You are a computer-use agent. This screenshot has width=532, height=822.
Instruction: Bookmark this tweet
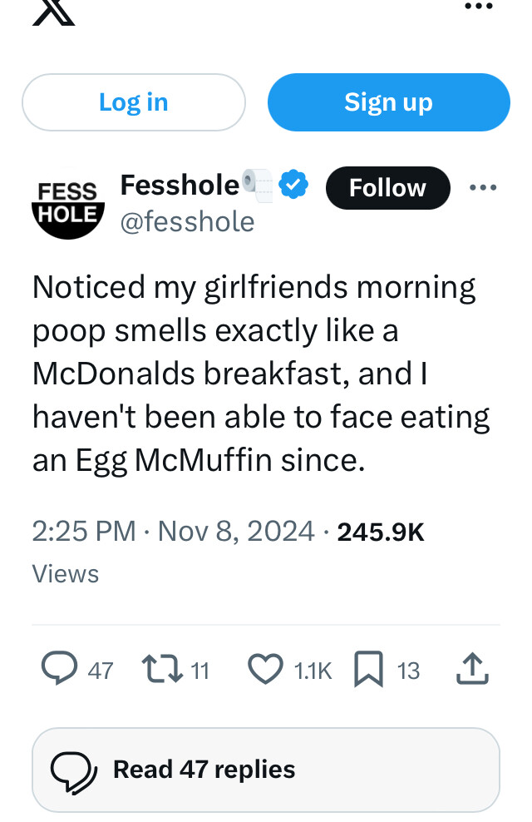click(367, 669)
